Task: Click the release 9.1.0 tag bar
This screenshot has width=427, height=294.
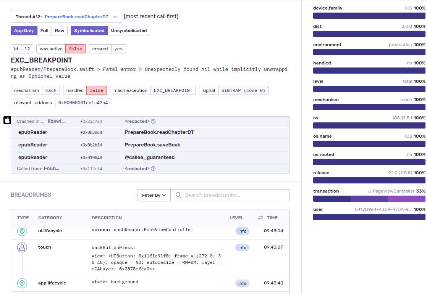Action: [x=369, y=180]
